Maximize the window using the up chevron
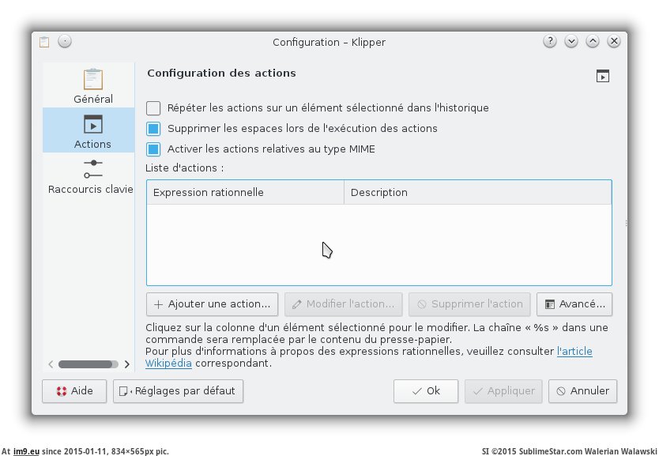Screen dimensions: 659x456 593,41
